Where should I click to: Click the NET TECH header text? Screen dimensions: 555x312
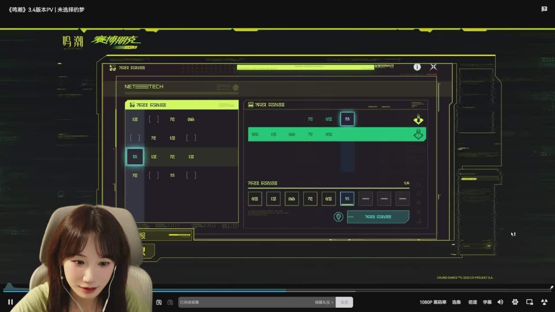(x=144, y=87)
